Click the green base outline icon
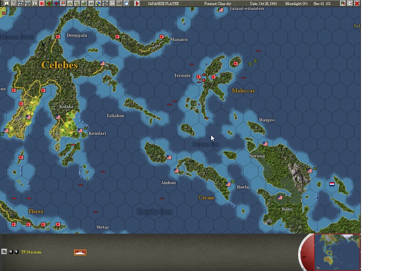 (84, 4)
